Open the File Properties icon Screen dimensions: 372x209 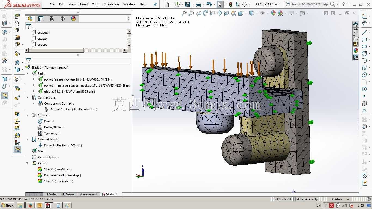pyautogui.click(x=238, y=4)
